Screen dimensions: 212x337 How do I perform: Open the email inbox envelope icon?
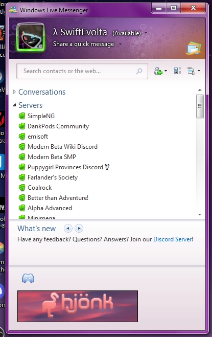tap(194, 48)
